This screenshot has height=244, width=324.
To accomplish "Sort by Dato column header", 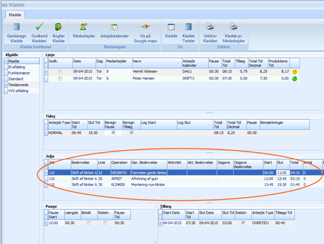I will pyautogui.click(x=84, y=63).
